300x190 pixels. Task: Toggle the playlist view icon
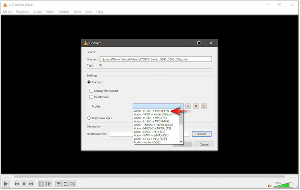[x=59, y=184]
